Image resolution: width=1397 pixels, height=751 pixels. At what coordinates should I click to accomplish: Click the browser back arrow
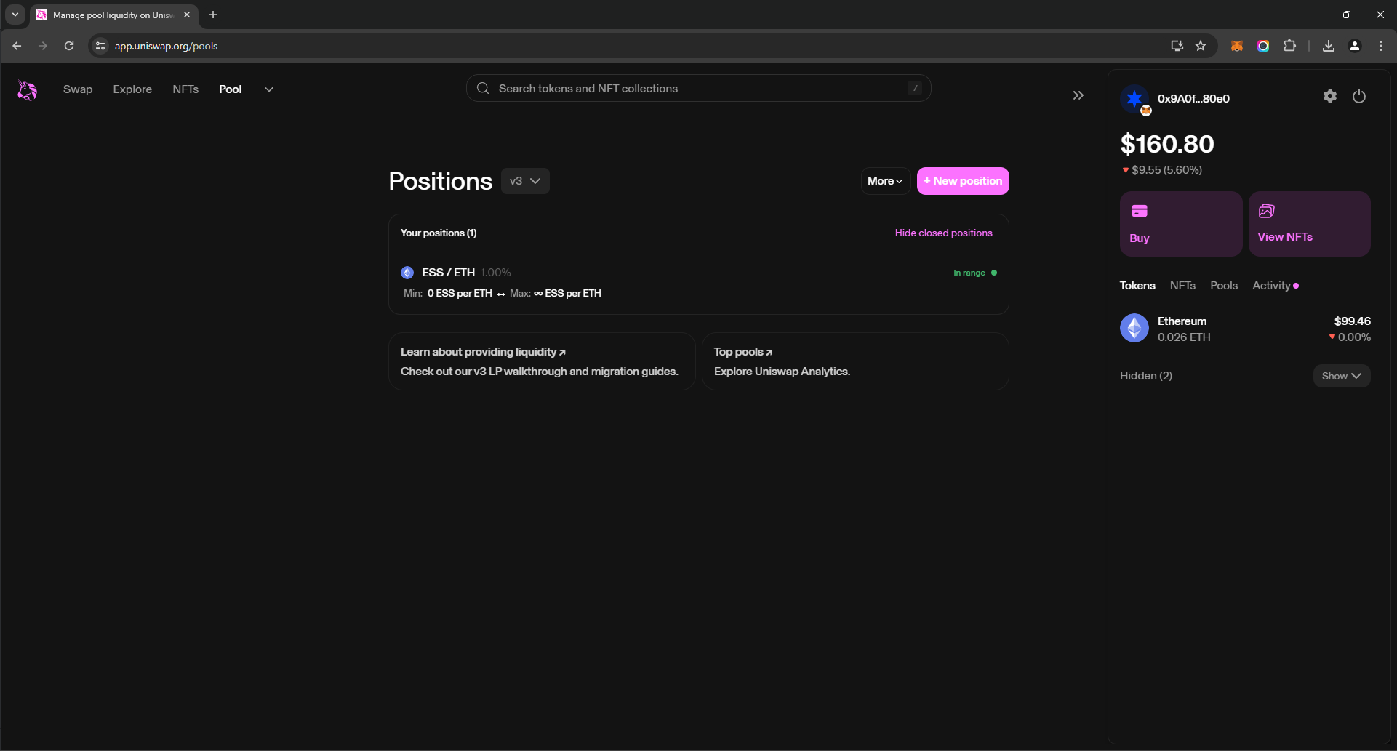(x=17, y=46)
